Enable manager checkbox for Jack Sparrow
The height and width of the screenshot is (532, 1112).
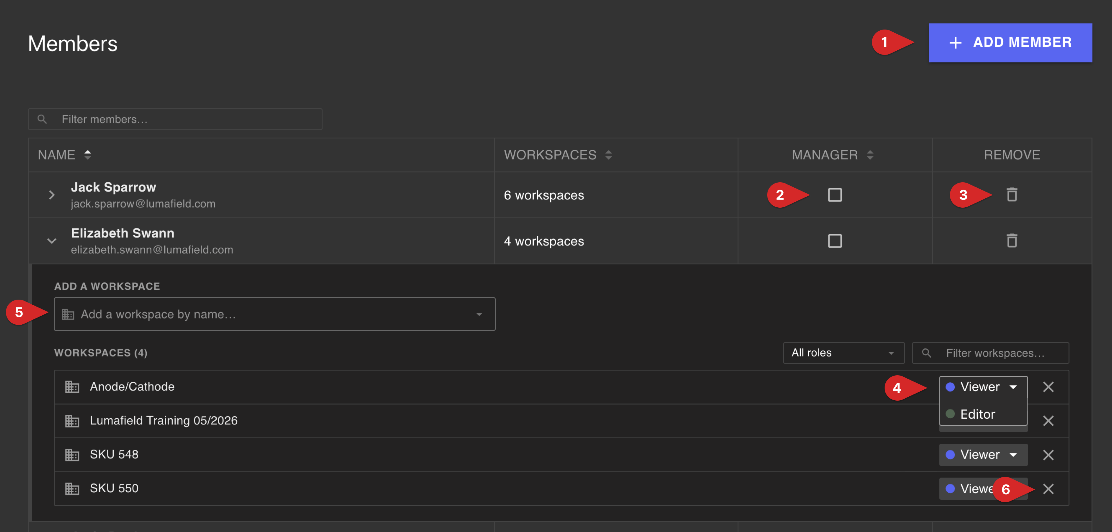tap(835, 195)
